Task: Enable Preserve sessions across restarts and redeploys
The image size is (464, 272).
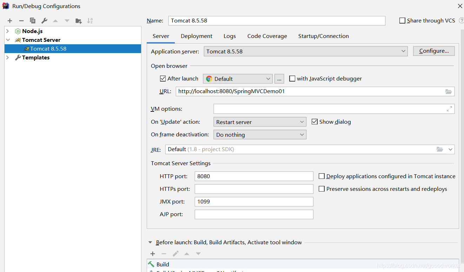Action: (x=322, y=189)
